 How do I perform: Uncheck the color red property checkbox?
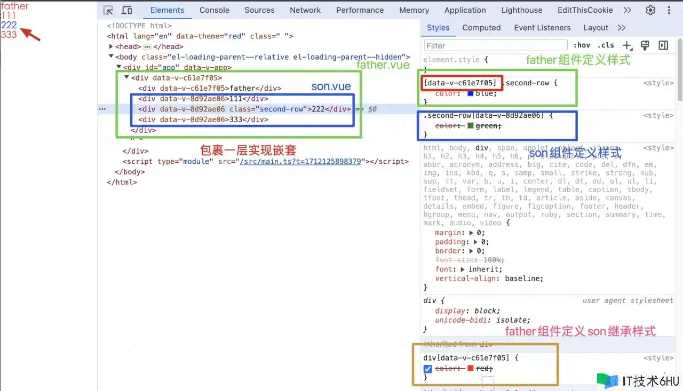click(x=427, y=369)
